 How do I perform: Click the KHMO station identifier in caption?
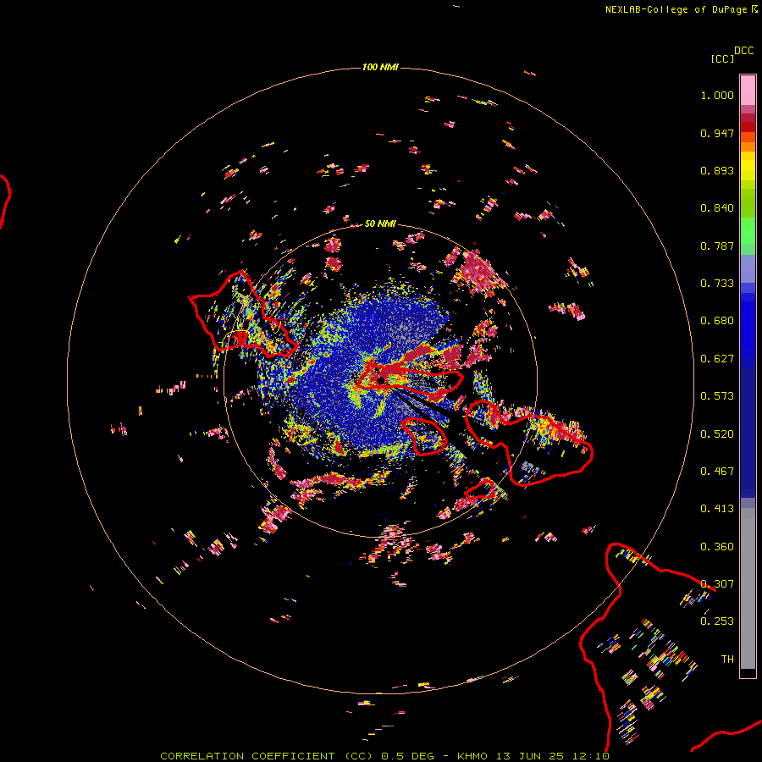click(x=472, y=756)
